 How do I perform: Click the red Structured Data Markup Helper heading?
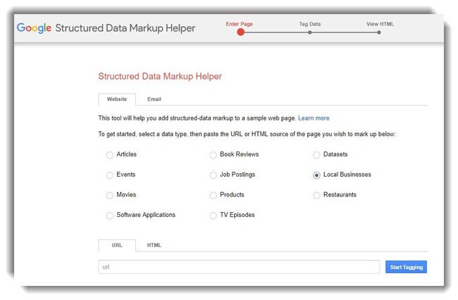click(x=160, y=76)
